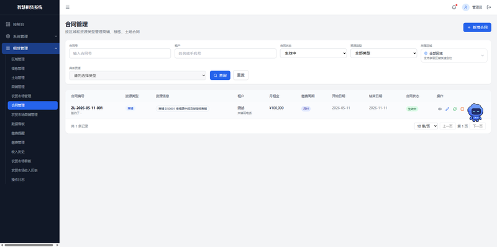Click the 商铺 DS0001 resource info chip

(183, 109)
